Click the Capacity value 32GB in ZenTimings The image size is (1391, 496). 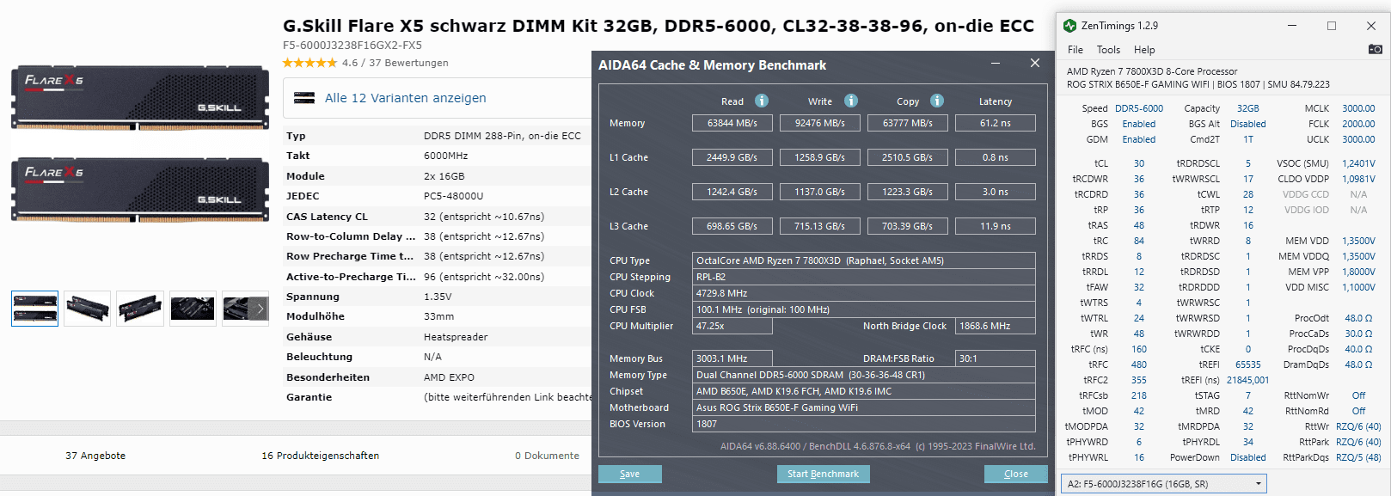click(x=1248, y=108)
